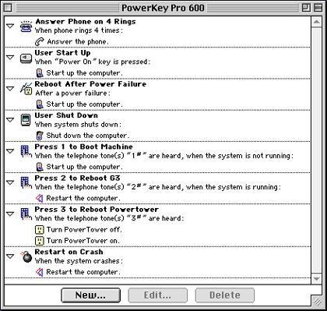
Task: Click 'Restart the computer.' under Press 2 to Reboot G3
Action: pyautogui.click(x=83, y=198)
